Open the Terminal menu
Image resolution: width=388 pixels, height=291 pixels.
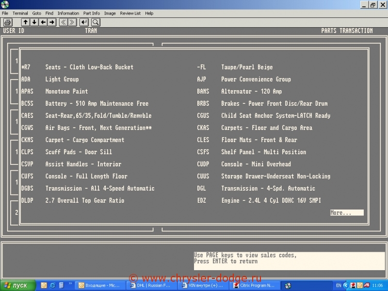click(x=20, y=14)
